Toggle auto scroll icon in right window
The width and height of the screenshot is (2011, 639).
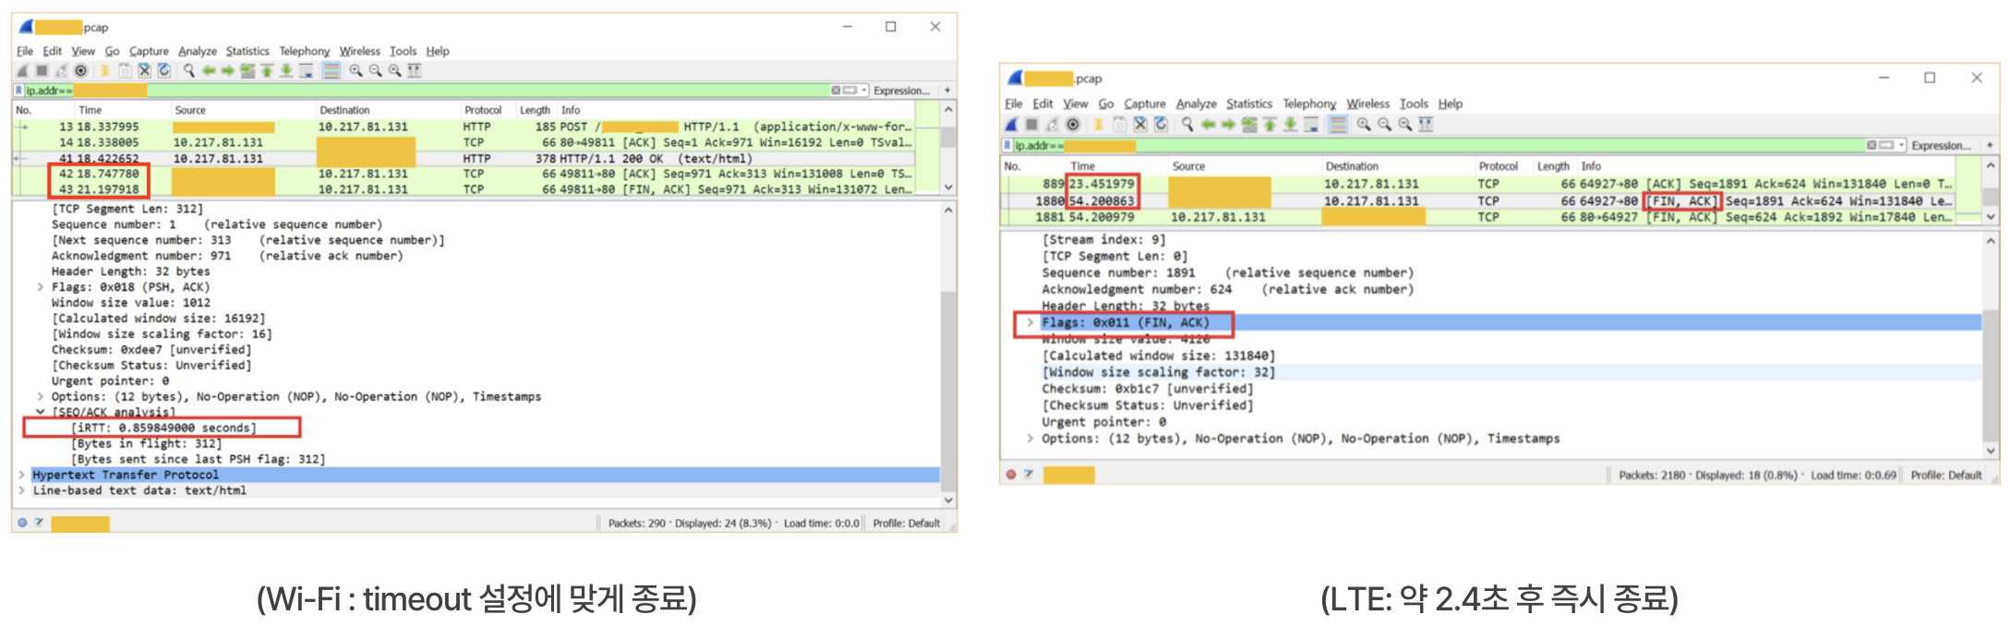[x=1311, y=124]
